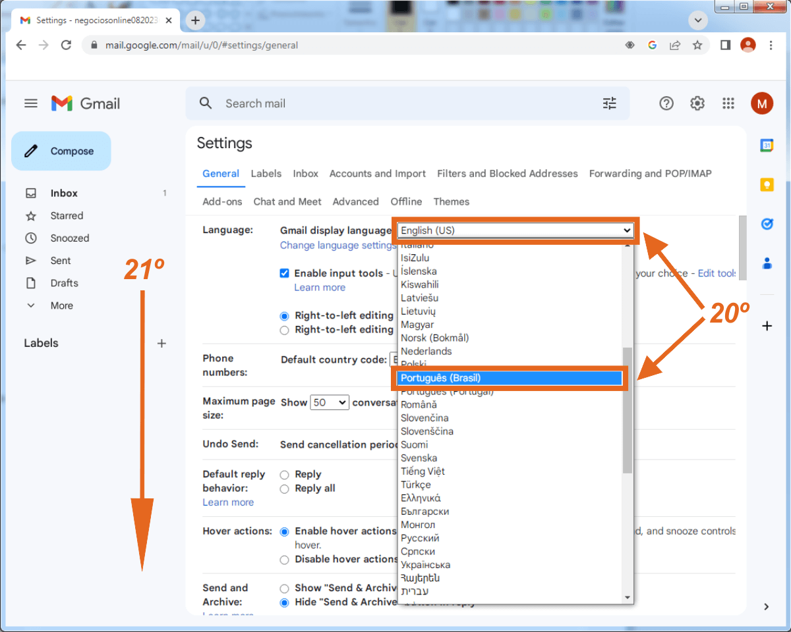The height and width of the screenshot is (632, 791).
Task: Open Google Tasks side panel
Action: tap(767, 224)
